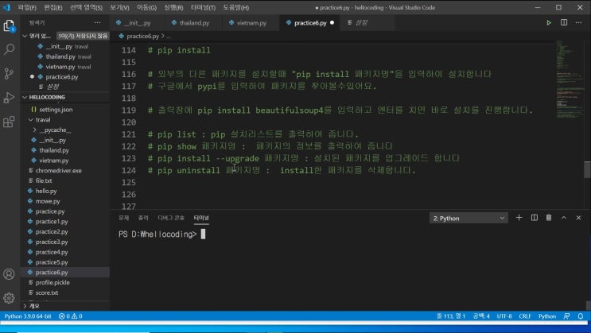Click the errors and warnings count in status bar
The image size is (591, 333).
point(71,316)
